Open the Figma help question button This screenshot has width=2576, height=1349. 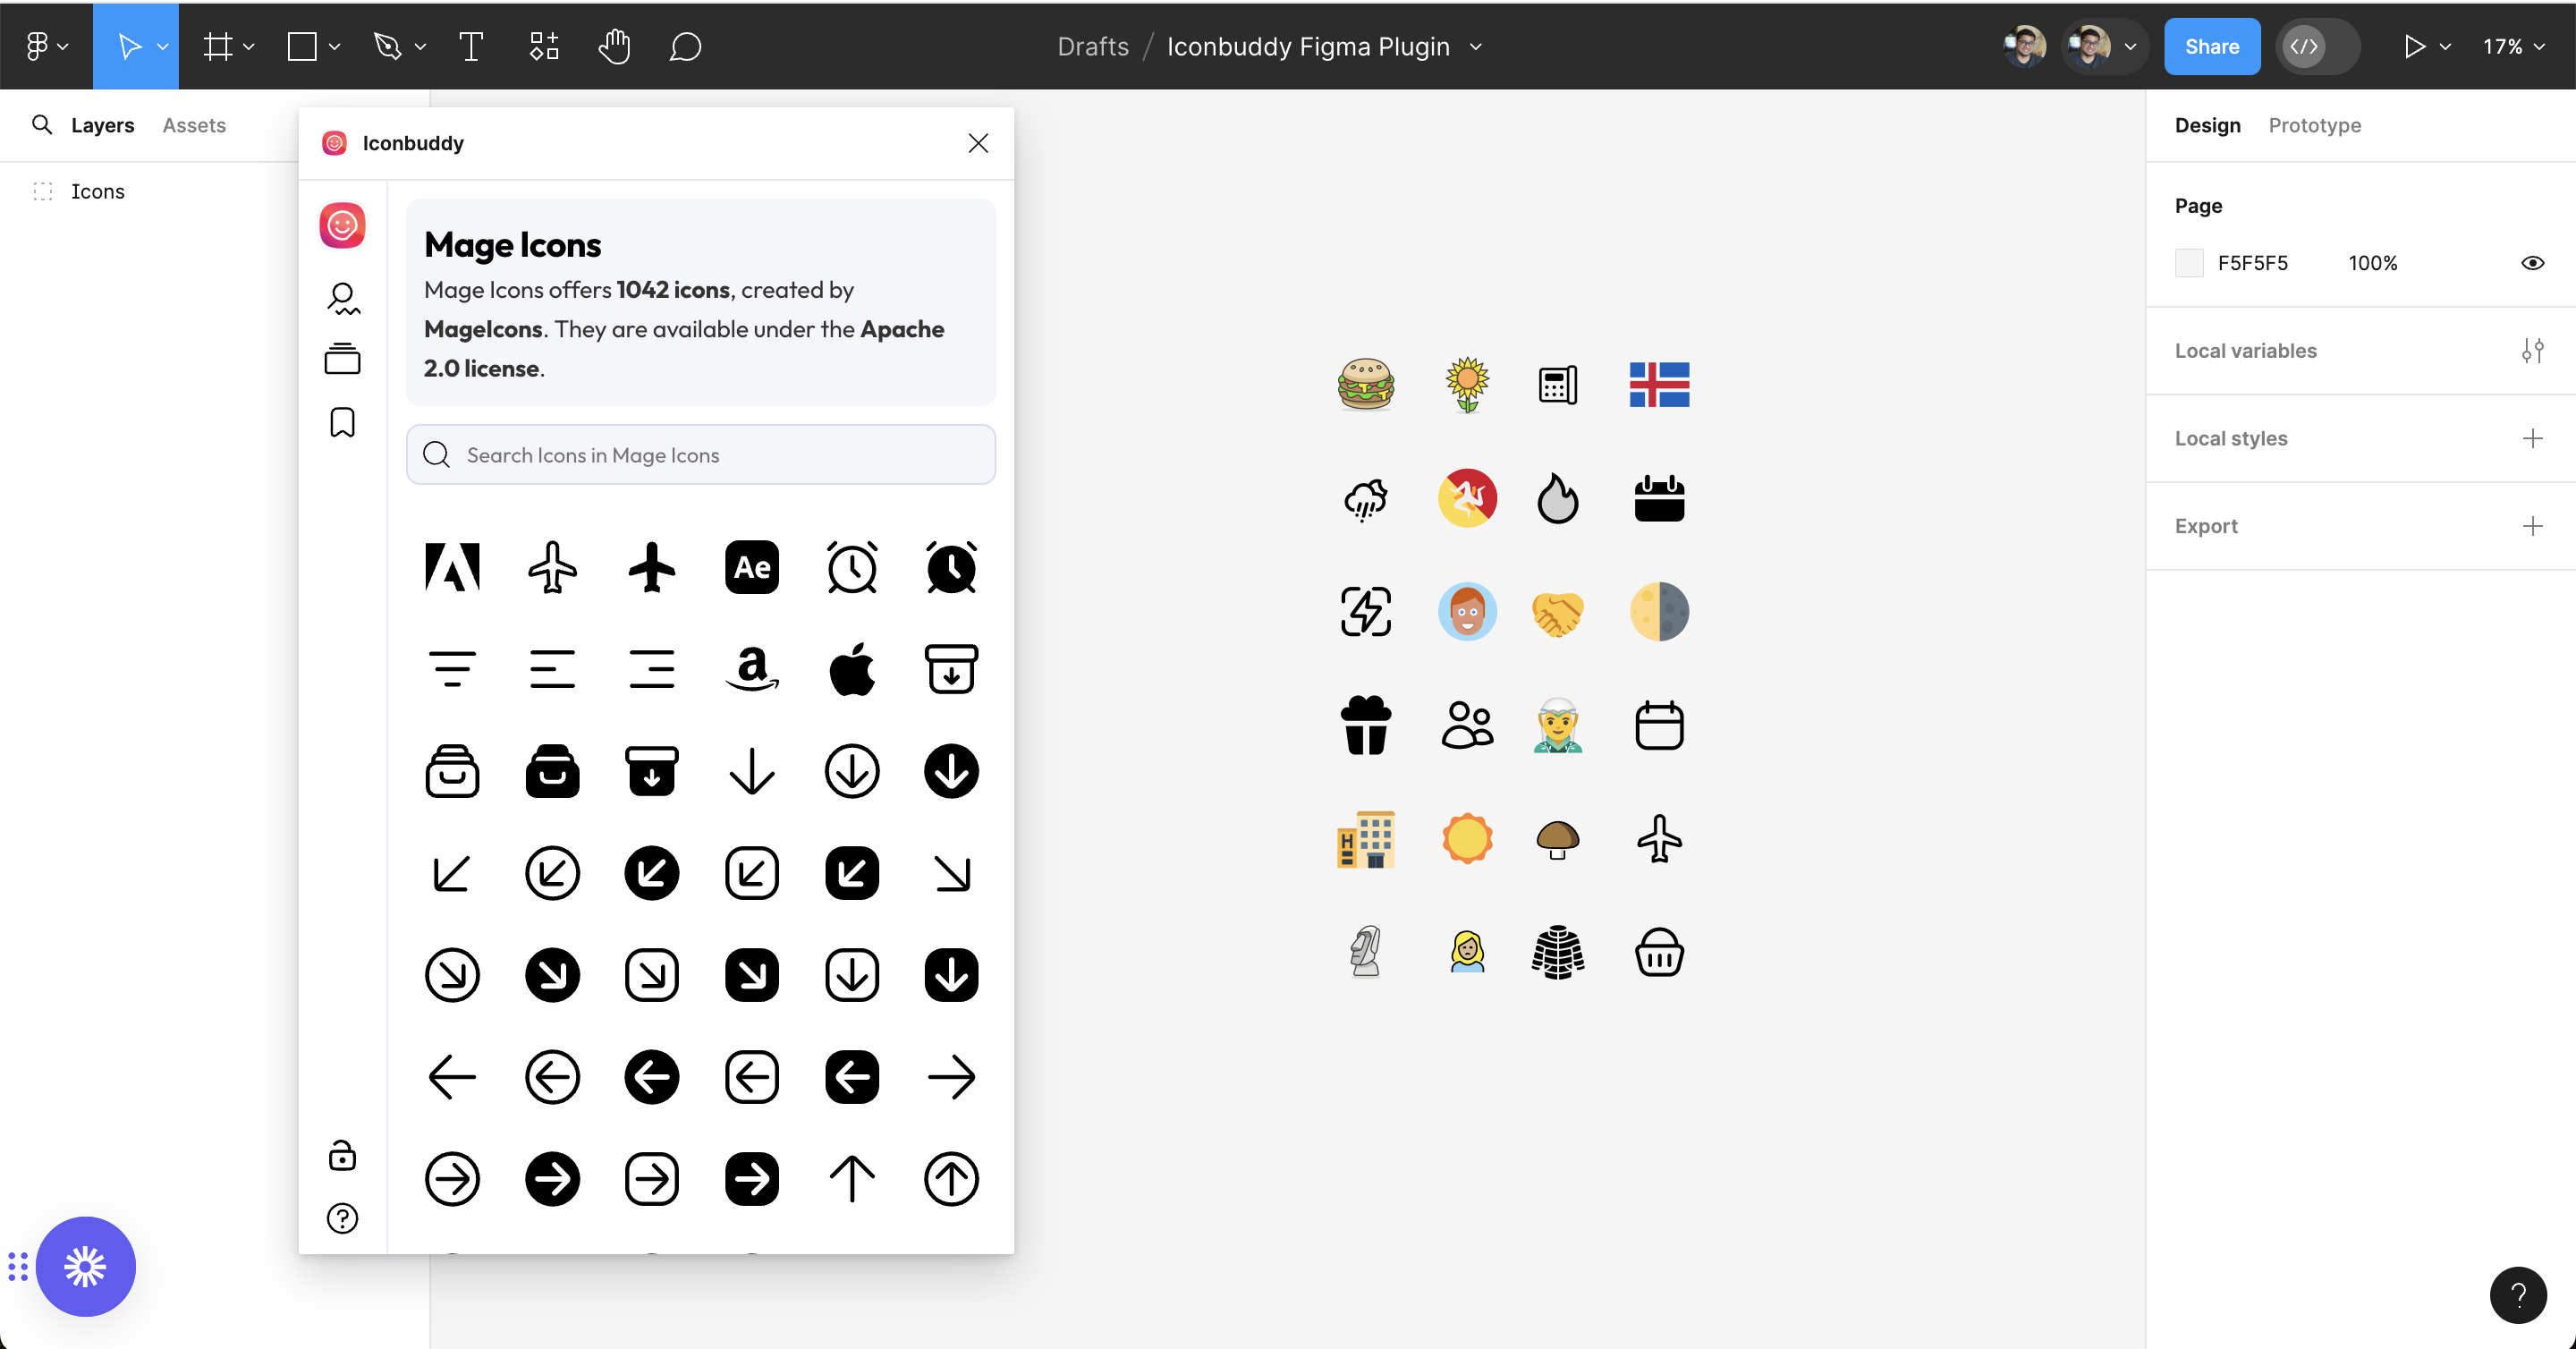(2517, 1295)
